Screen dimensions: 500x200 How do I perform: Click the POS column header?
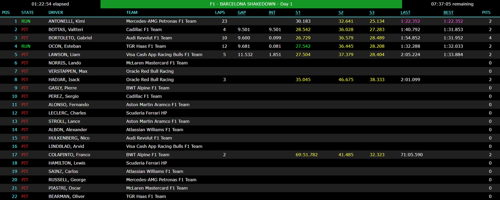coord(6,13)
